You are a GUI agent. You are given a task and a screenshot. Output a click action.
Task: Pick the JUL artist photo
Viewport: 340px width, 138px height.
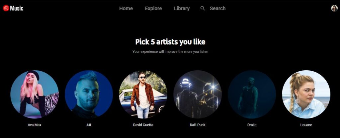(89, 94)
